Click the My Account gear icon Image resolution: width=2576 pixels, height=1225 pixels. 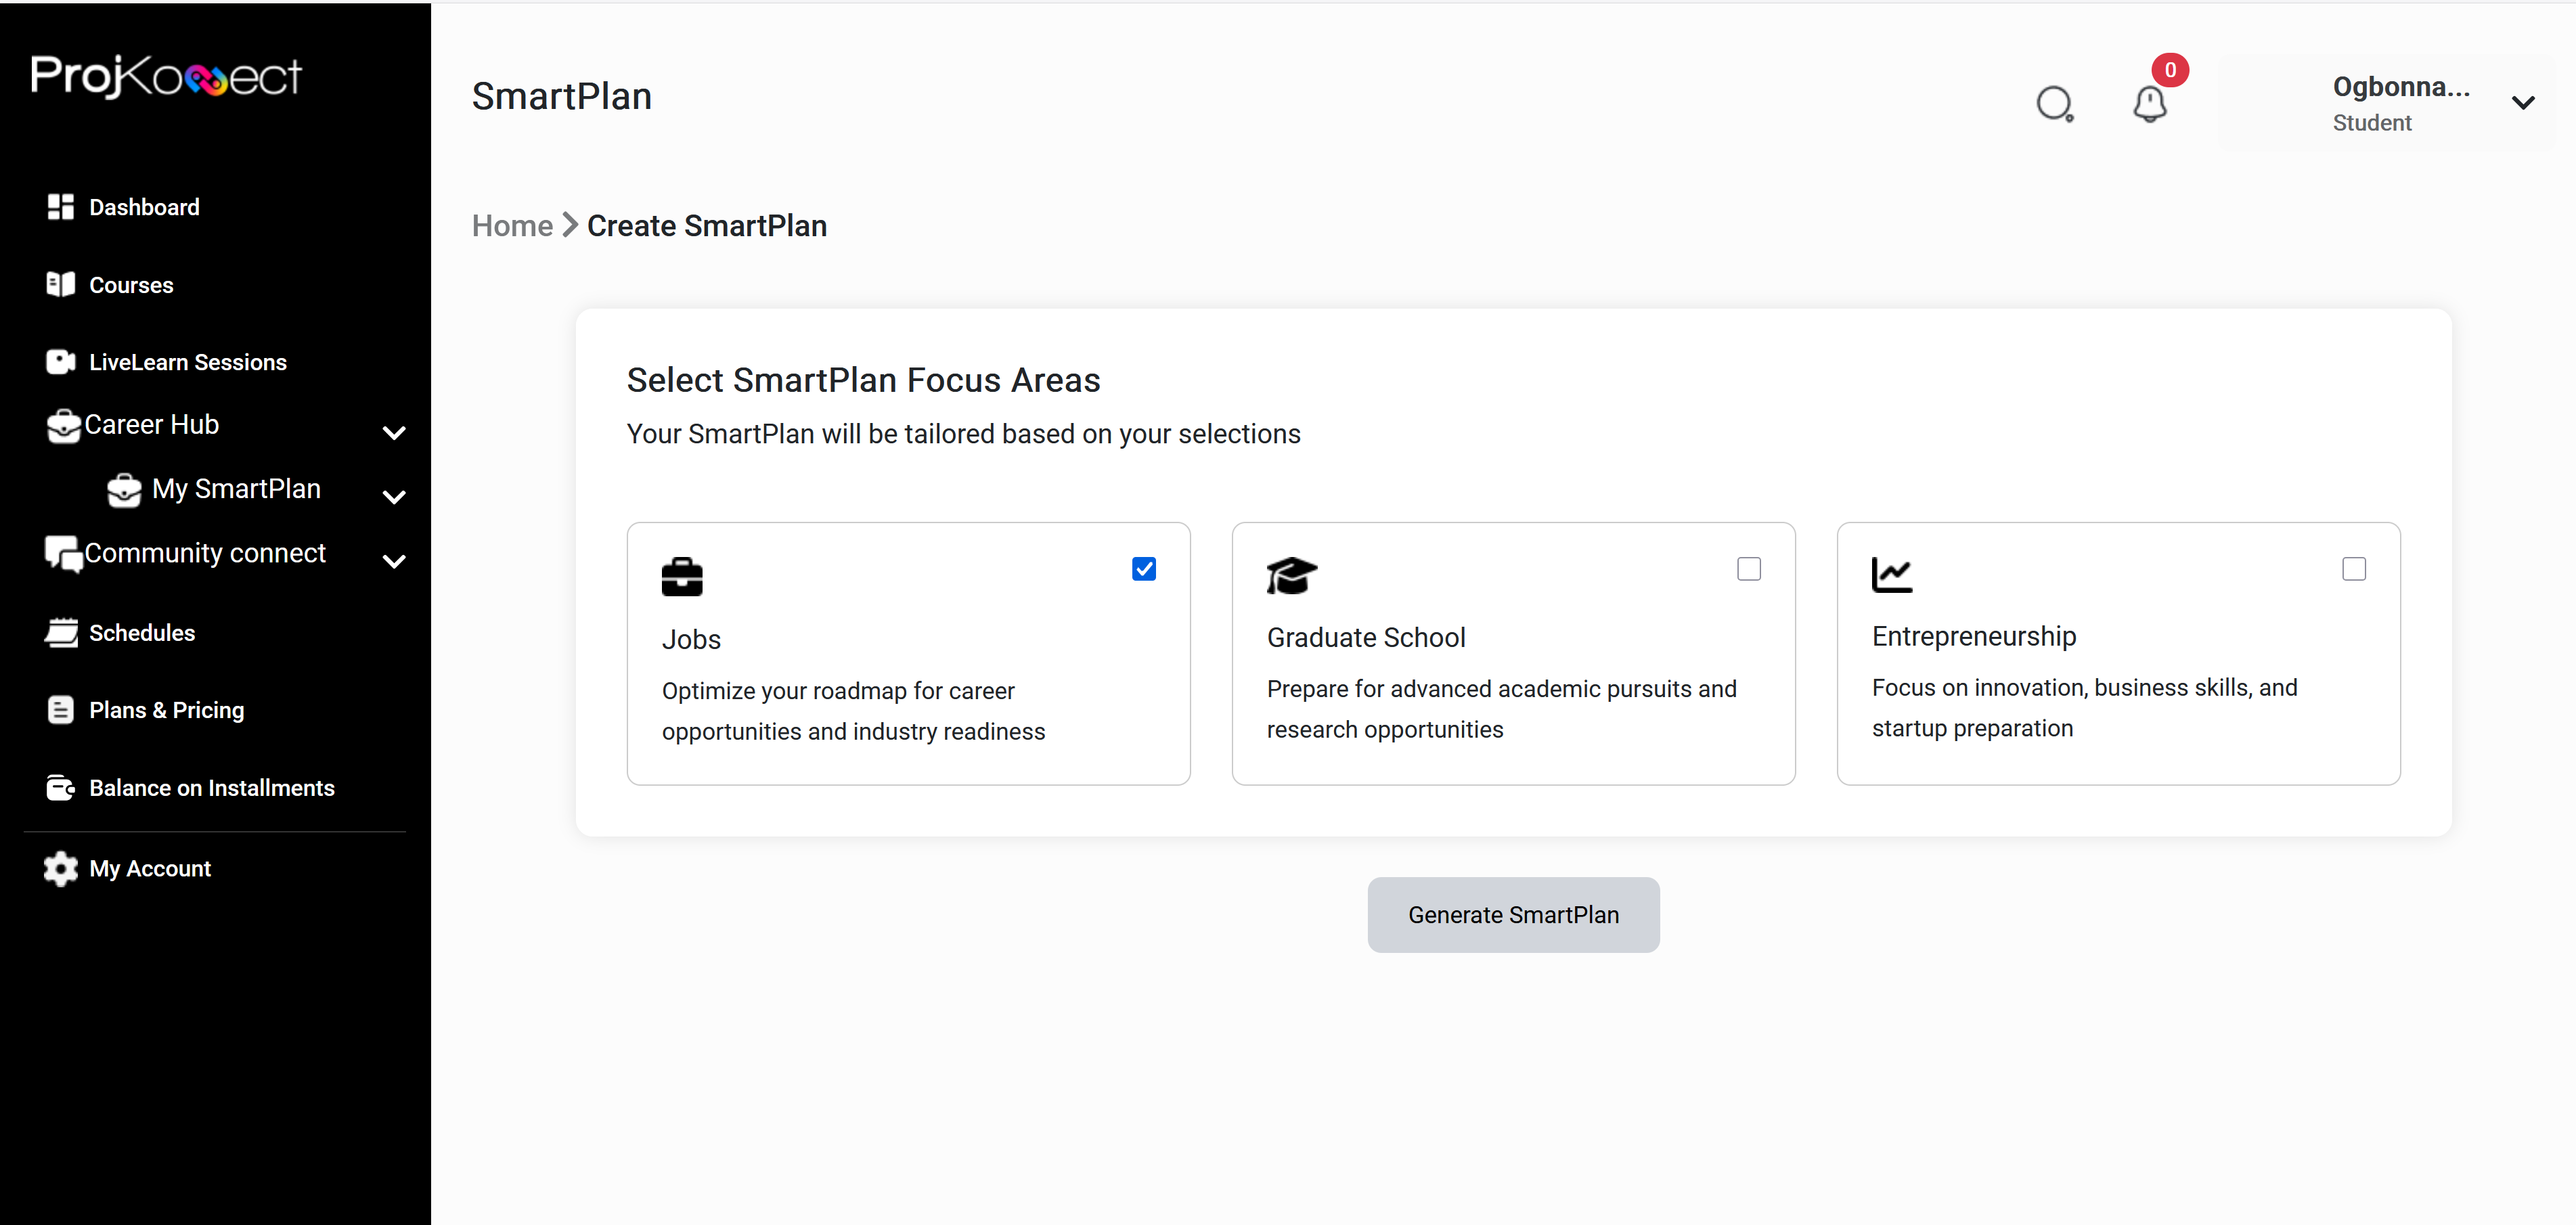coord(61,869)
